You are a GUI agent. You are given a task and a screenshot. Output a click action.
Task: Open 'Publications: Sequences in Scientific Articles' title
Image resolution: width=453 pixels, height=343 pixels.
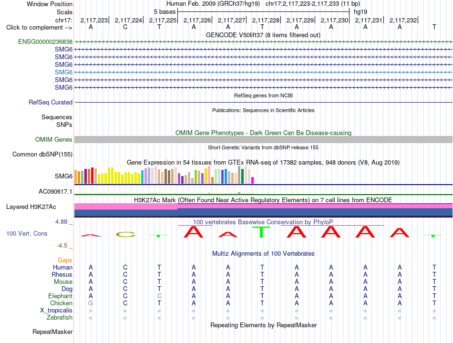pyautogui.click(x=263, y=110)
